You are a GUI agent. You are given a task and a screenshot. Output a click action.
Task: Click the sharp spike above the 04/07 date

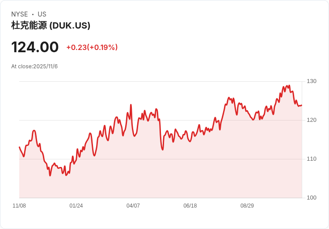[x=131, y=105]
